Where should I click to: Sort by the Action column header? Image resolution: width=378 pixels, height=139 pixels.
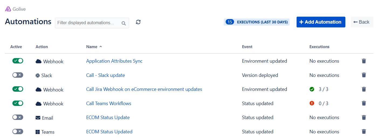[42, 47]
